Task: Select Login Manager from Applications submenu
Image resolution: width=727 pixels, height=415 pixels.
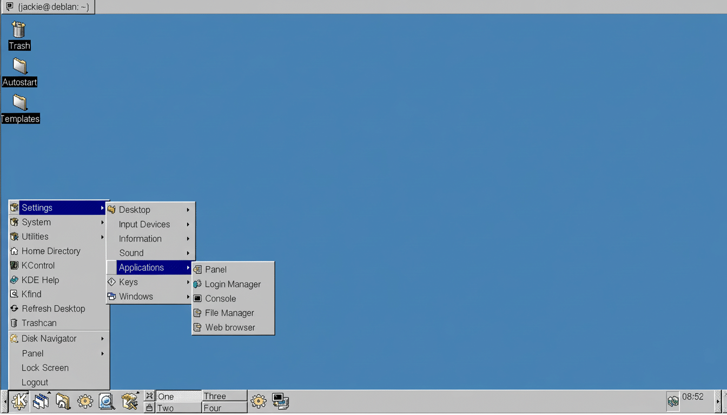Action: click(233, 284)
